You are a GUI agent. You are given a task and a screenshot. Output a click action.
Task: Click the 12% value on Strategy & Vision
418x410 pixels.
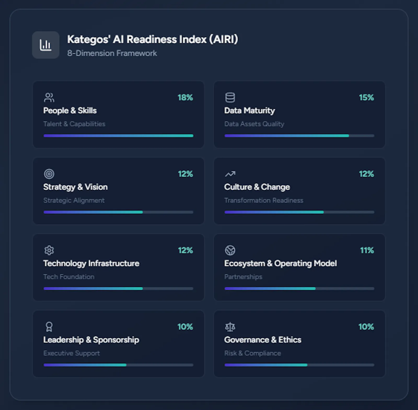coord(185,174)
